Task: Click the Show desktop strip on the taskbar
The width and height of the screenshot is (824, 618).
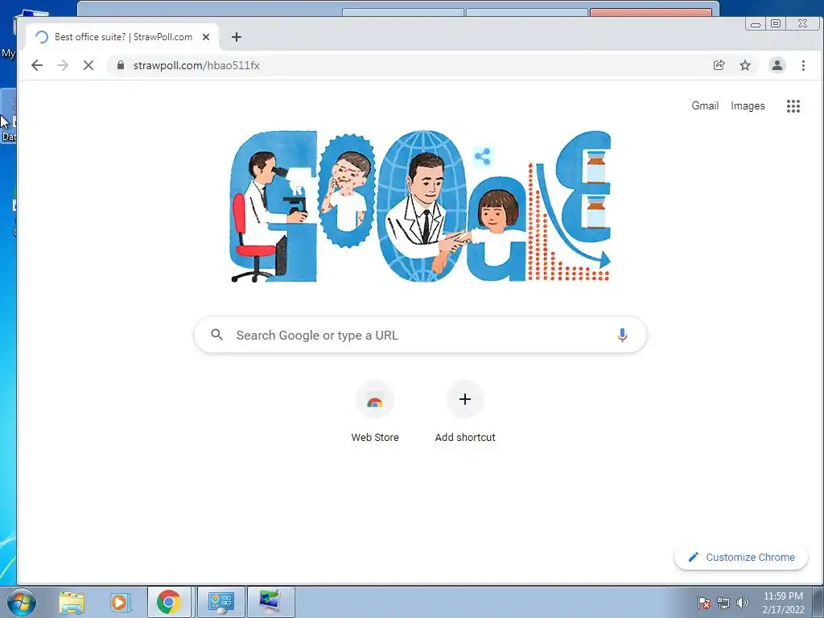Action: (x=818, y=602)
